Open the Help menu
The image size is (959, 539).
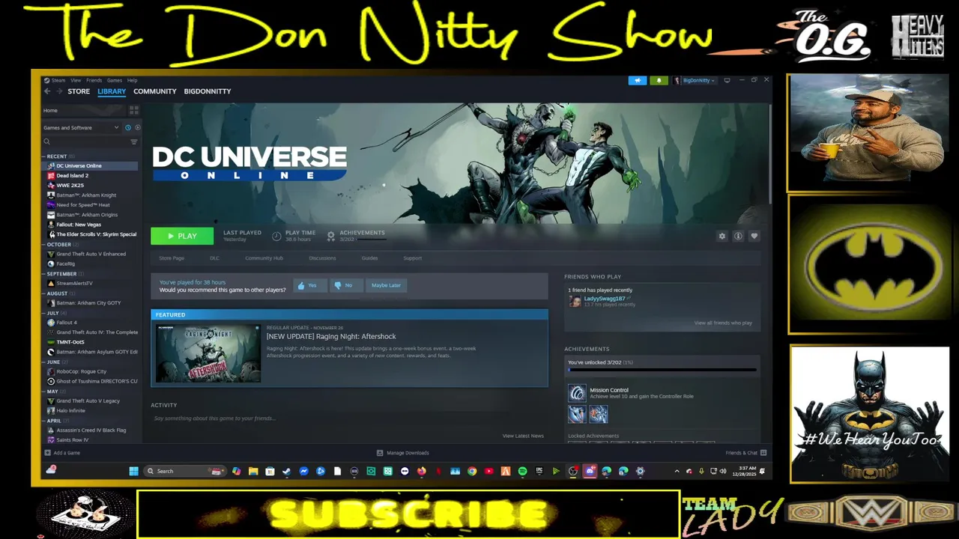pos(132,80)
